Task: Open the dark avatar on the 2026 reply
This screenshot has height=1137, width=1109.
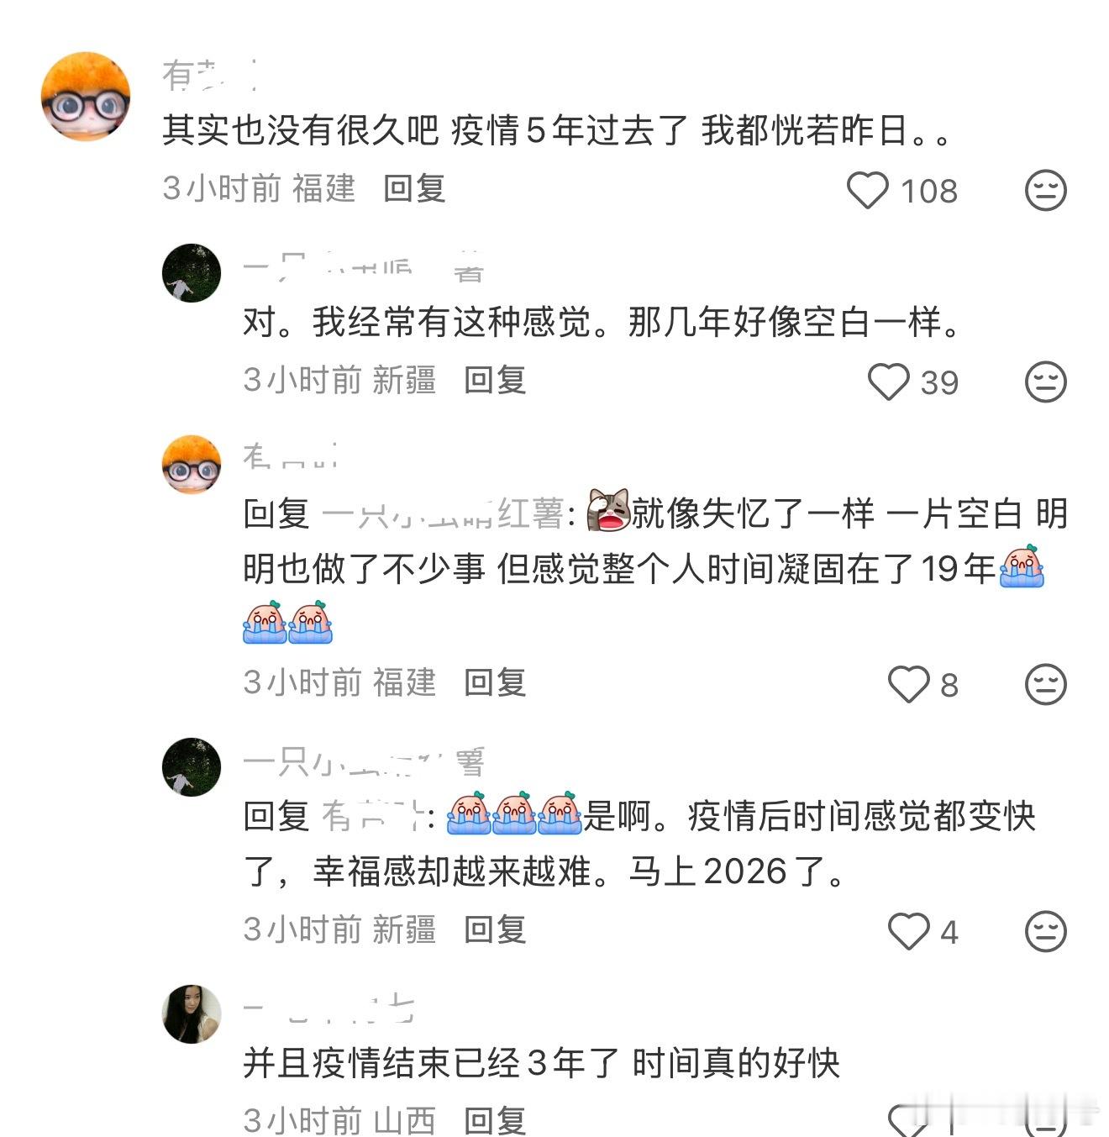Action: (192, 767)
